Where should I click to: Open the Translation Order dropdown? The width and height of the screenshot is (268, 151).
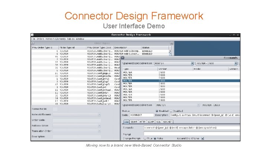point(77,131)
